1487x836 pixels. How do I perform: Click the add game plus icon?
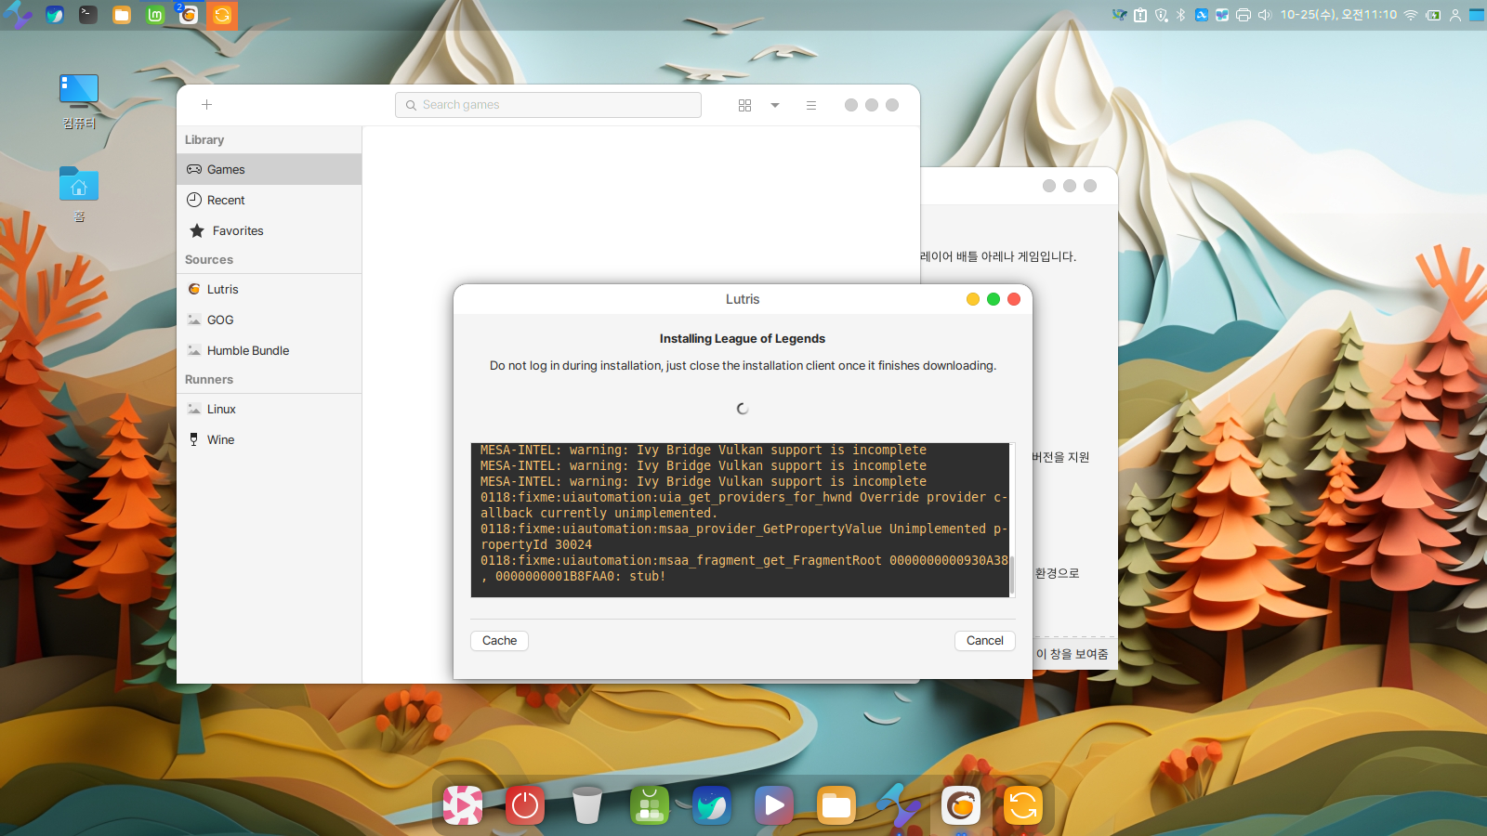tap(206, 105)
